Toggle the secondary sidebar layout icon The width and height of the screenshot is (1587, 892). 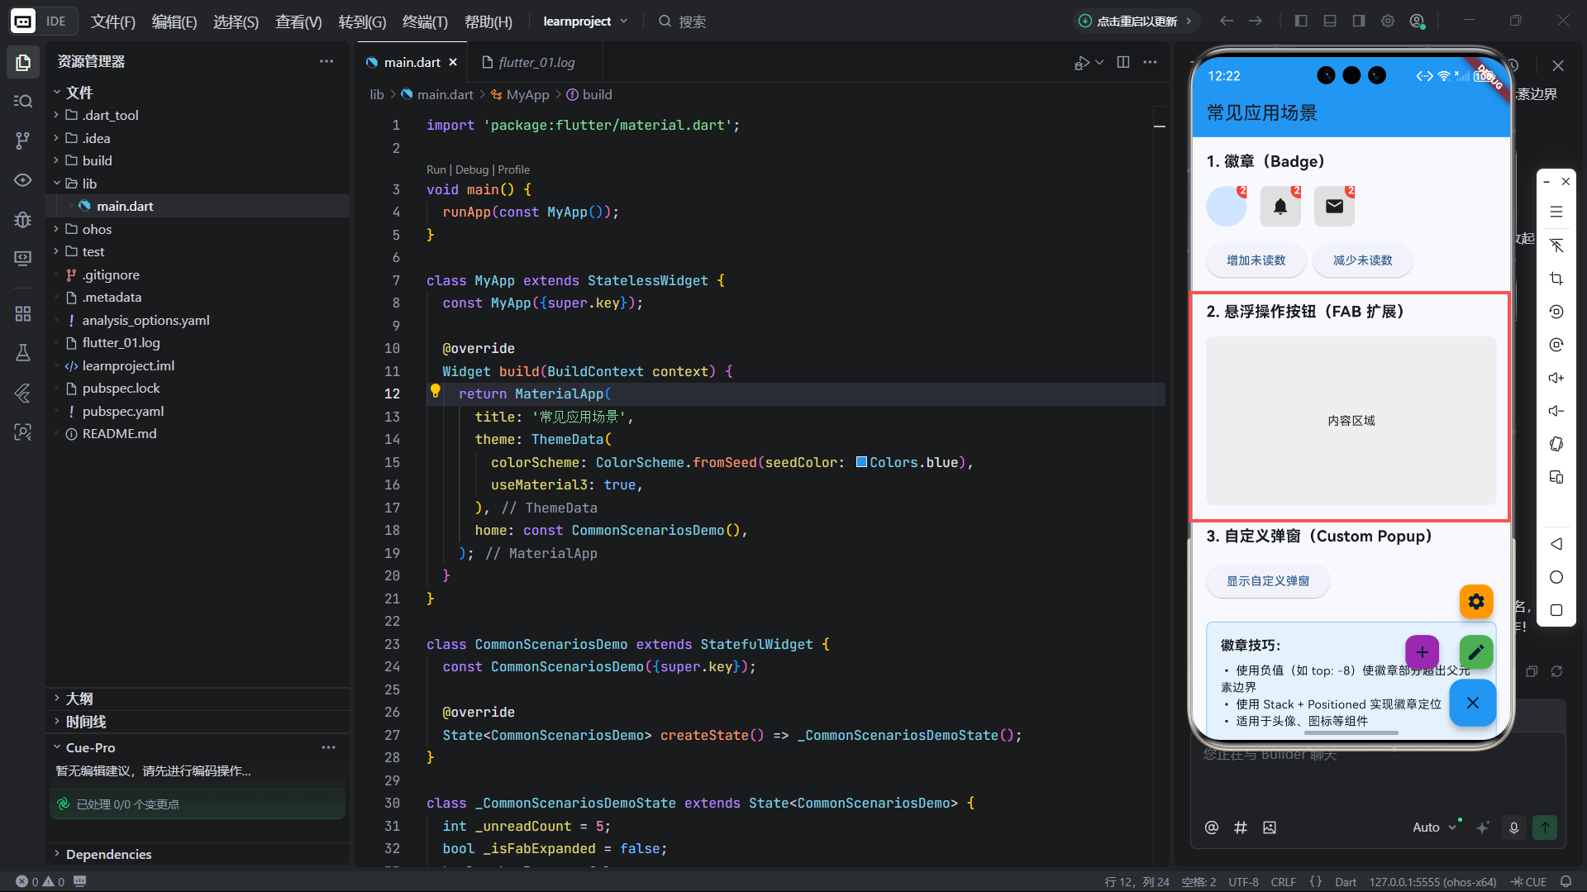pos(1359,21)
